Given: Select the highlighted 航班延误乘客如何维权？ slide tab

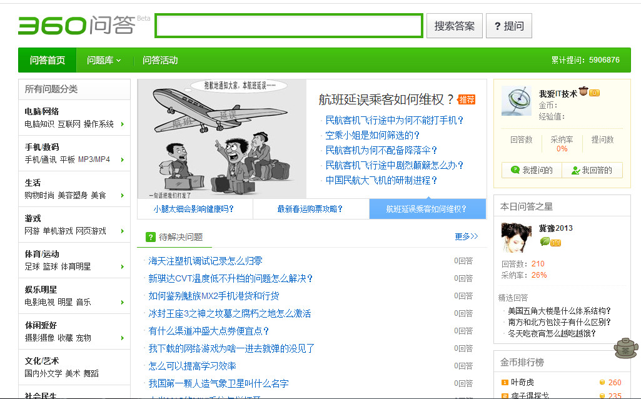Looking at the screenshot, I should 428,209.
